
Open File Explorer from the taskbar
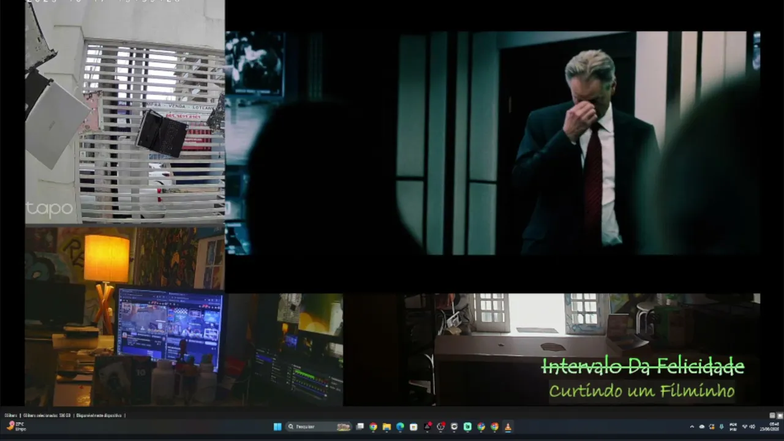[387, 427]
